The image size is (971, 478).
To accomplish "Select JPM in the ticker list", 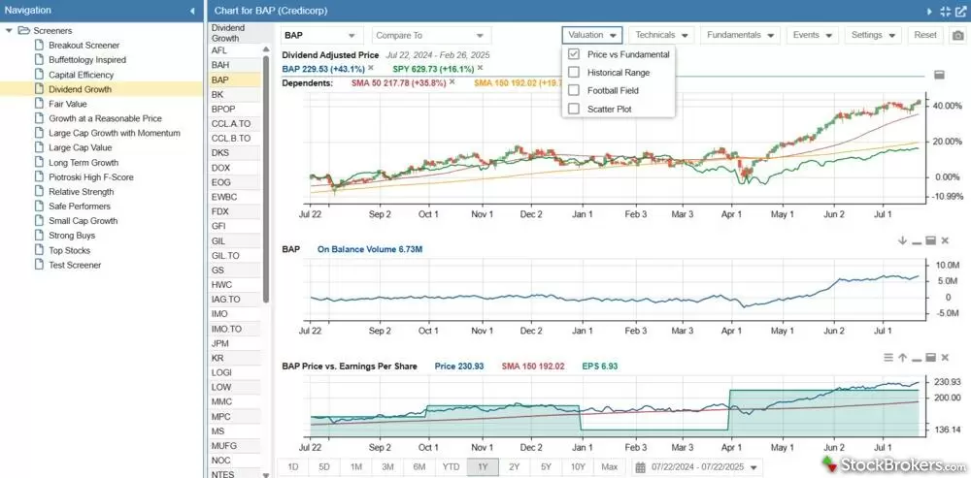I will point(234,343).
